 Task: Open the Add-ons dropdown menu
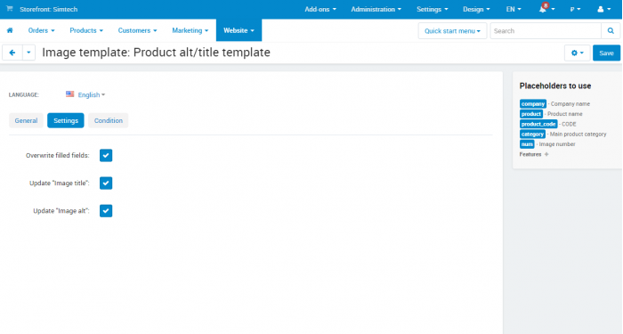point(320,9)
